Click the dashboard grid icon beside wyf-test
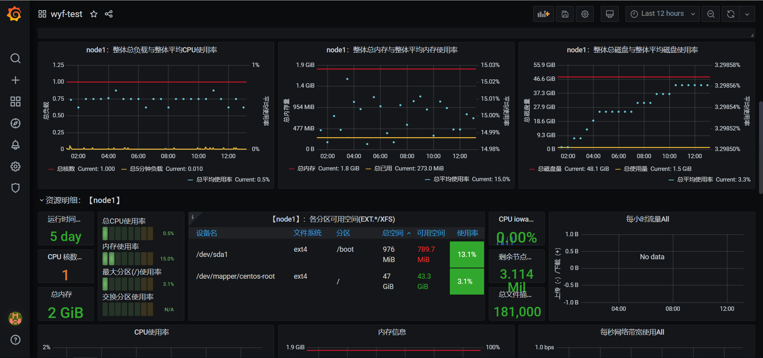Image resolution: width=763 pixels, height=358 pixels. pos(42,14)
